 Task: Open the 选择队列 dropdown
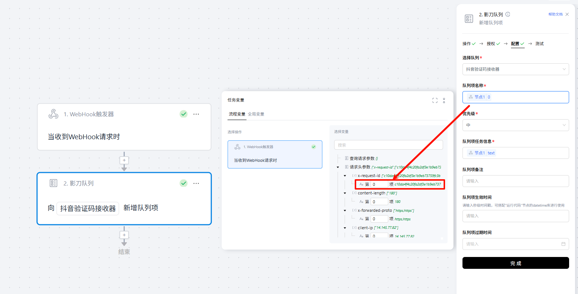[515, 69]
